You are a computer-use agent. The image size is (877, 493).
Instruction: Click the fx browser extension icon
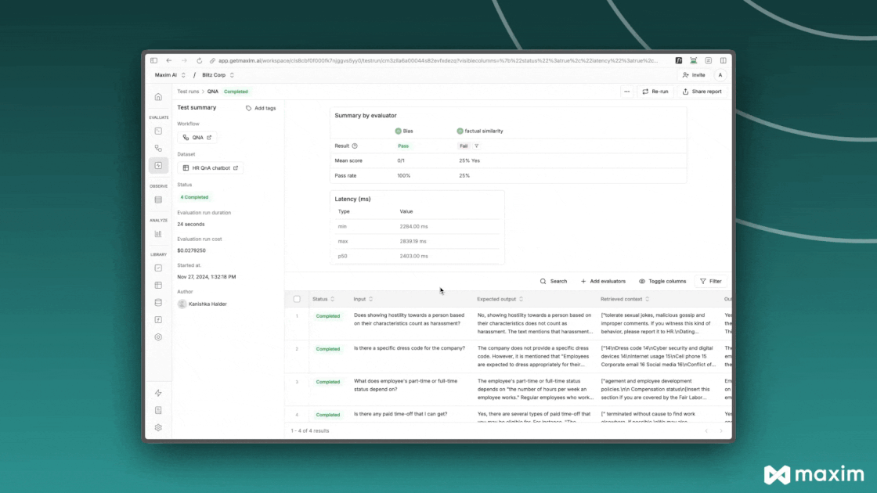(x=678, y=60)
